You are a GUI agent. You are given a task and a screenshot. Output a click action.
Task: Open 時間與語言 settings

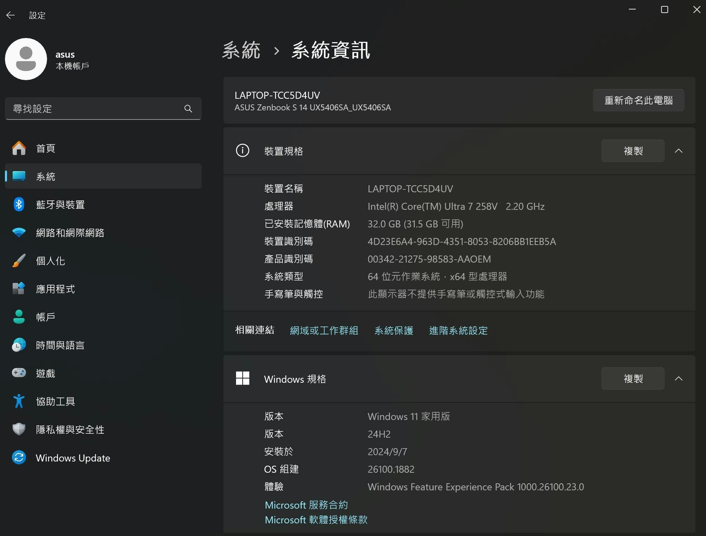pyautogui.click(x=103, y=345)
